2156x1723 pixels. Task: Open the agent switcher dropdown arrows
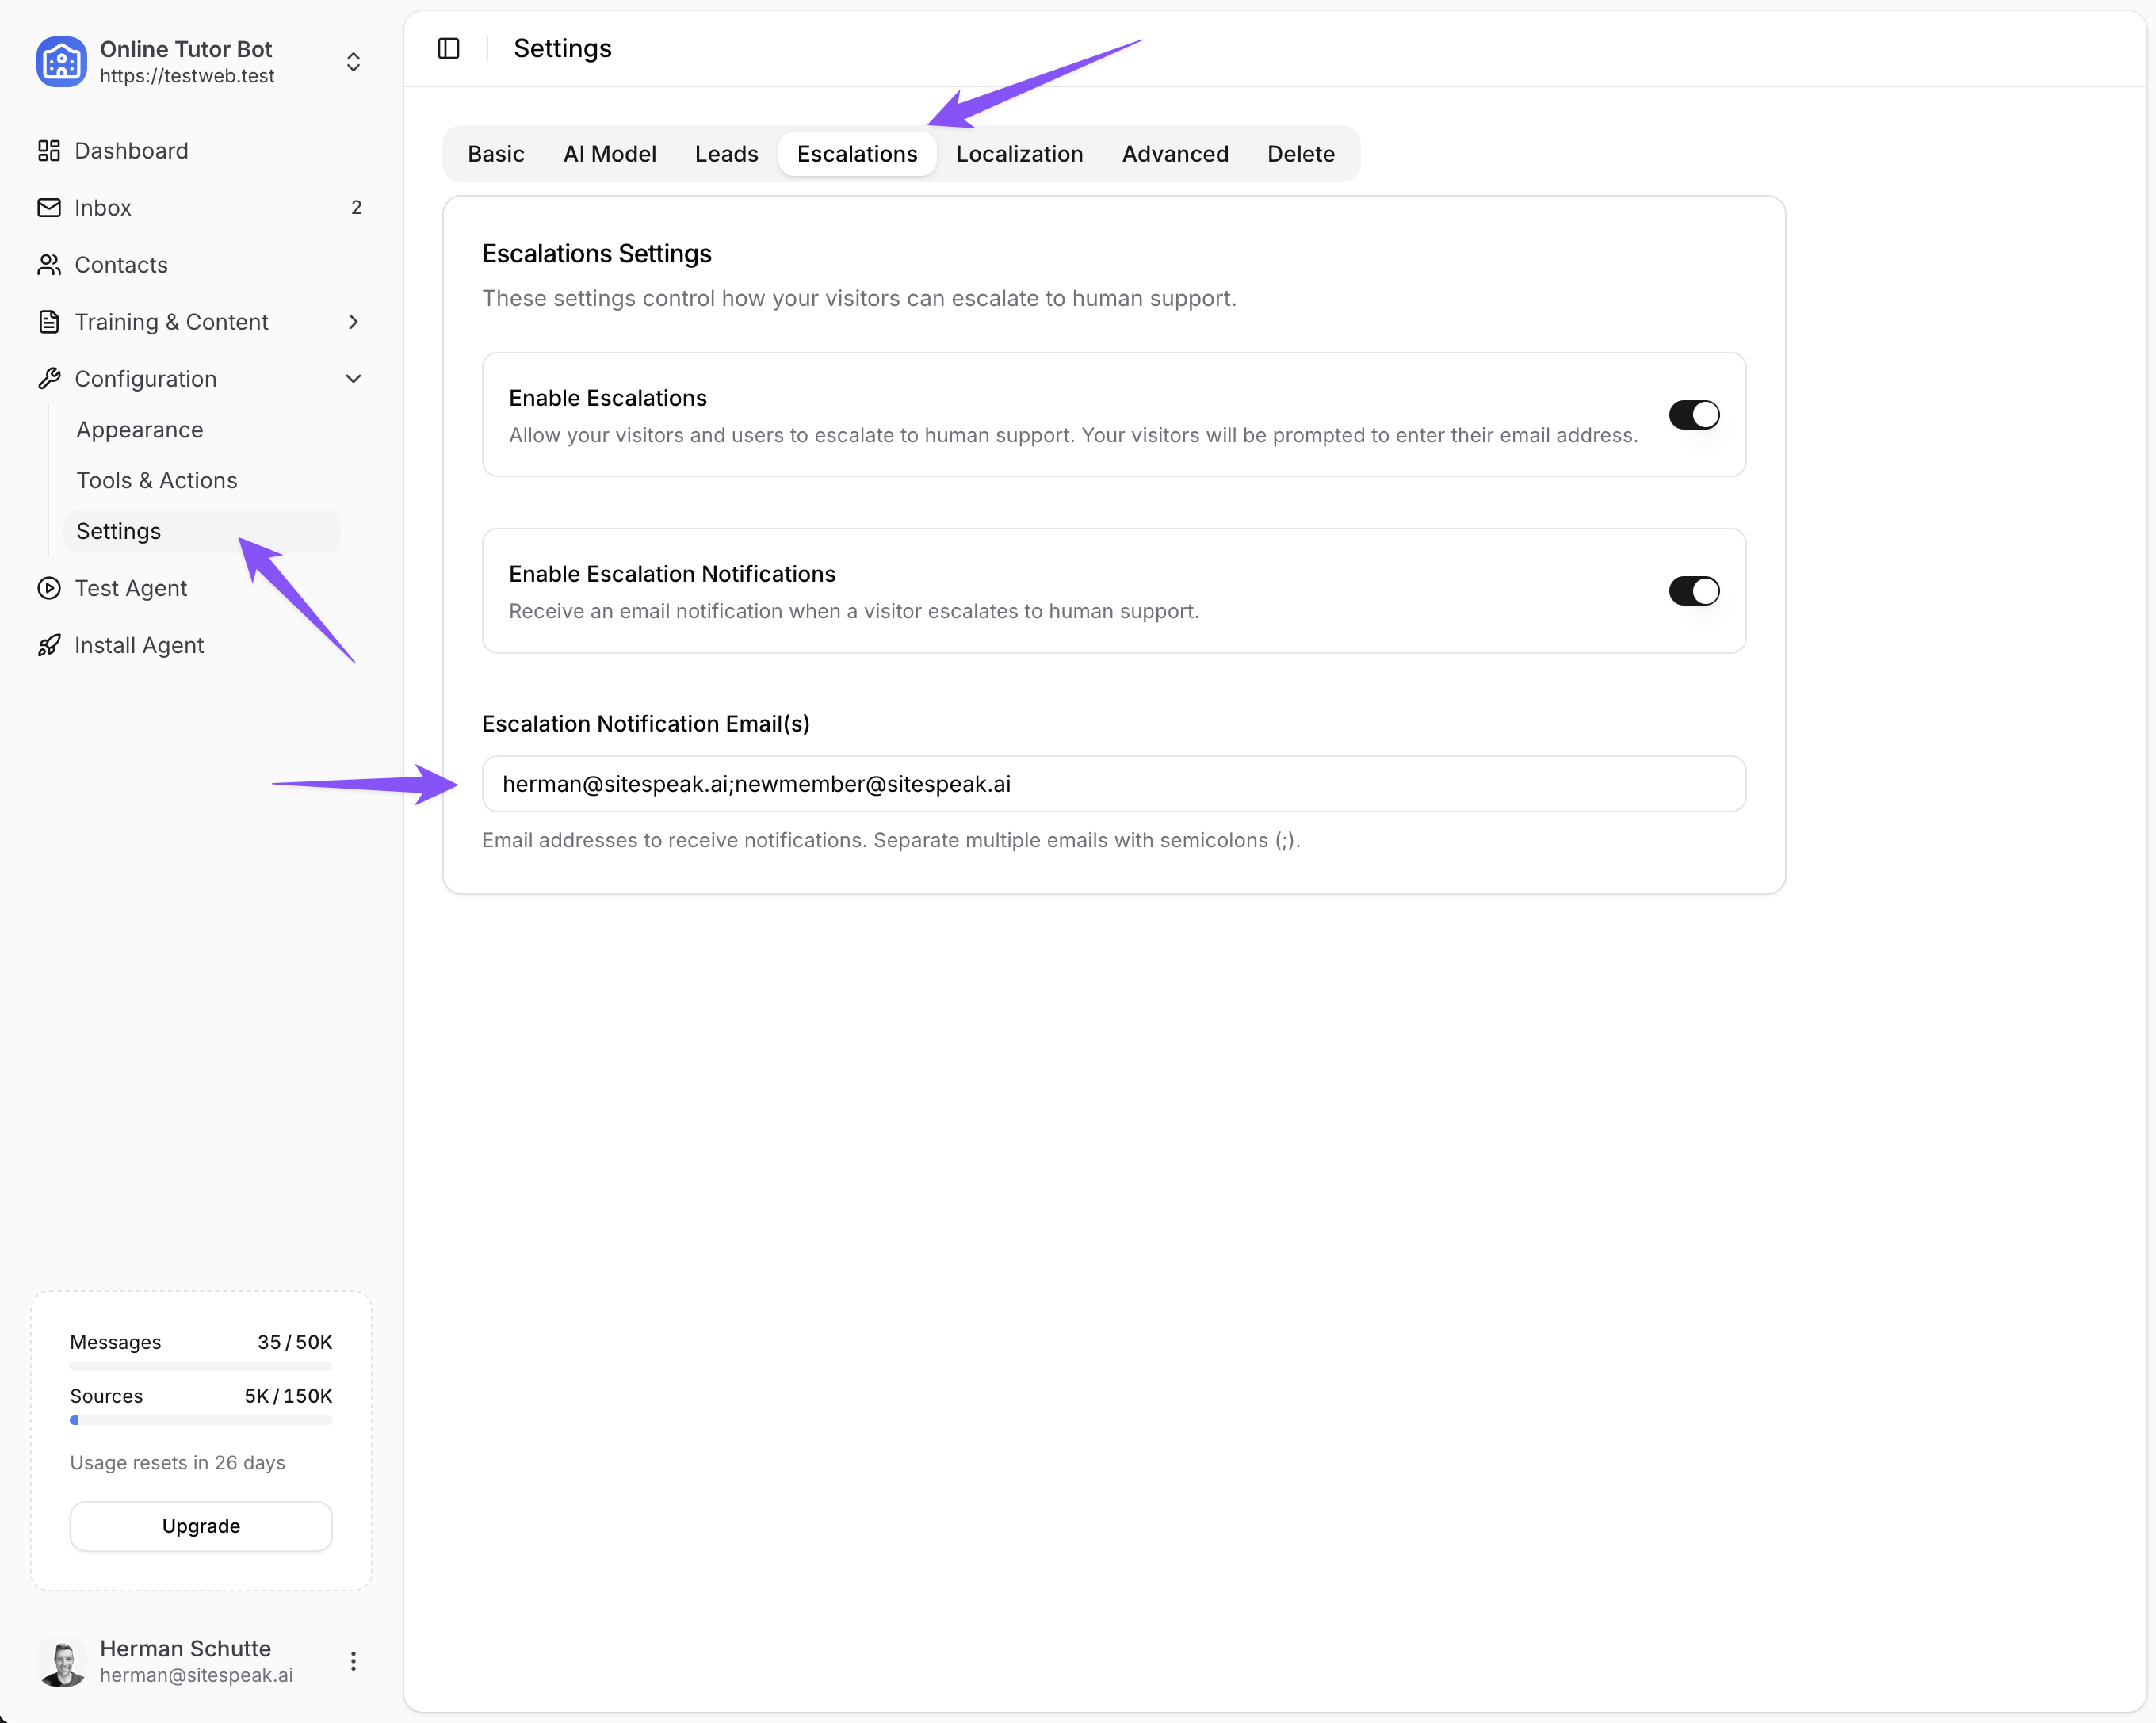[353, 62]
